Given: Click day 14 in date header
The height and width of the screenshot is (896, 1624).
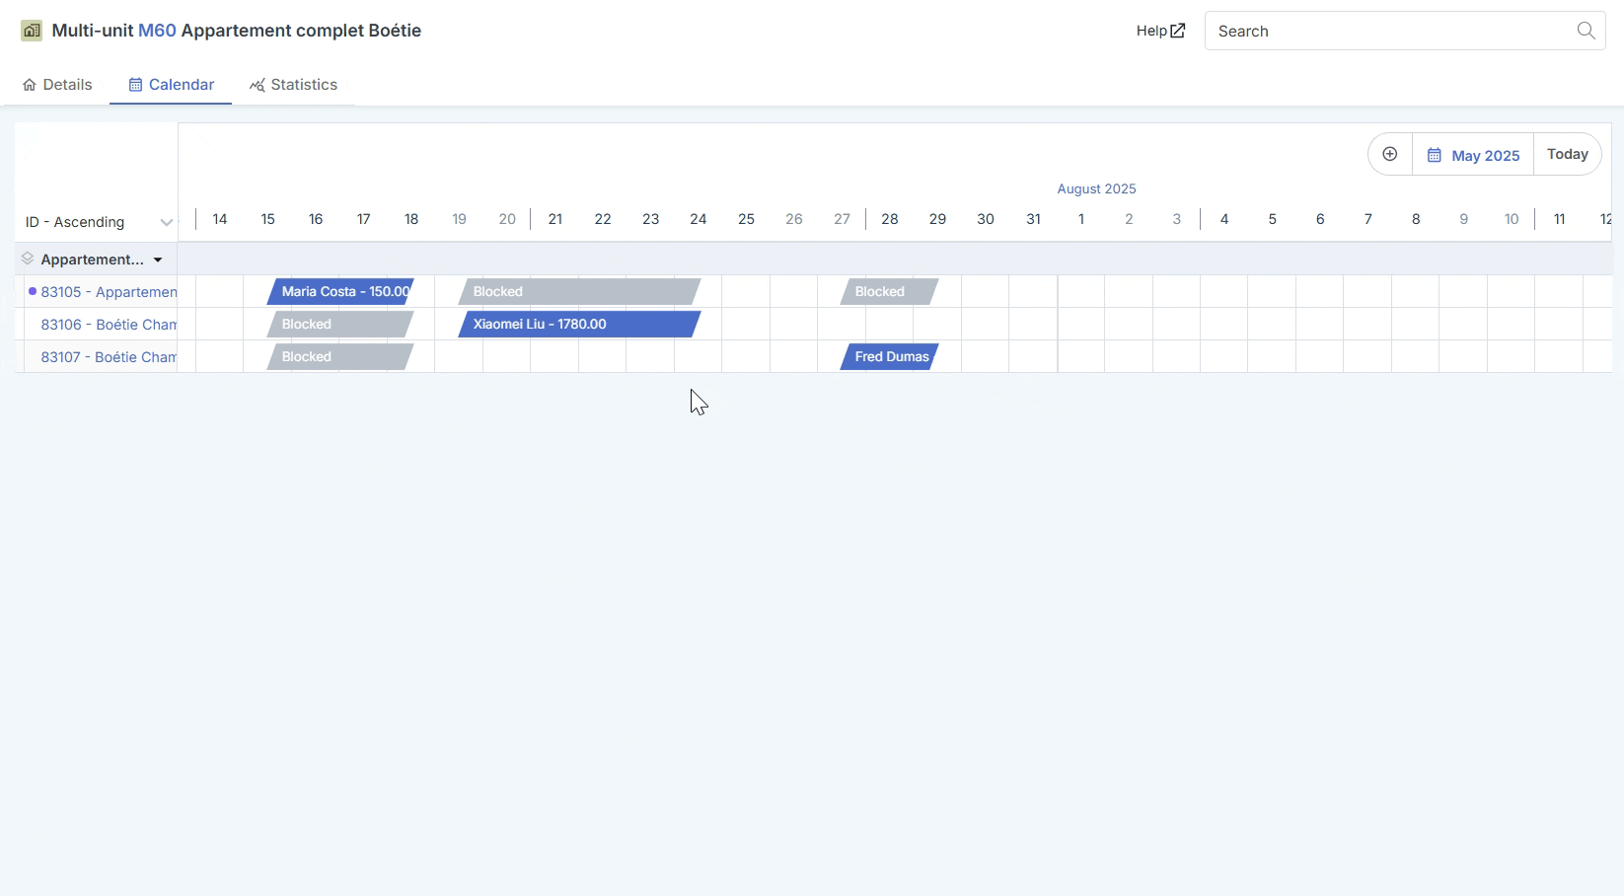Looking at the screenshot, I should point(220,219).
